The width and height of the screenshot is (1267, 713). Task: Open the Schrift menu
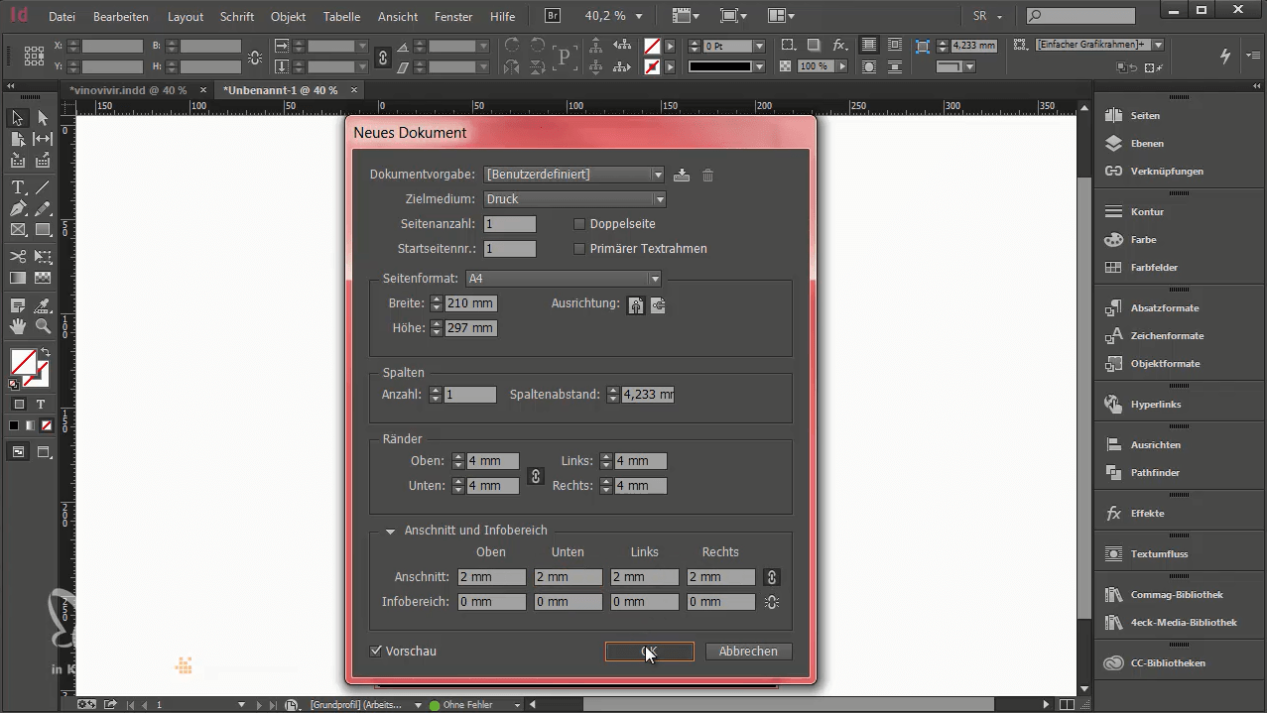click(x=237, y=17)
